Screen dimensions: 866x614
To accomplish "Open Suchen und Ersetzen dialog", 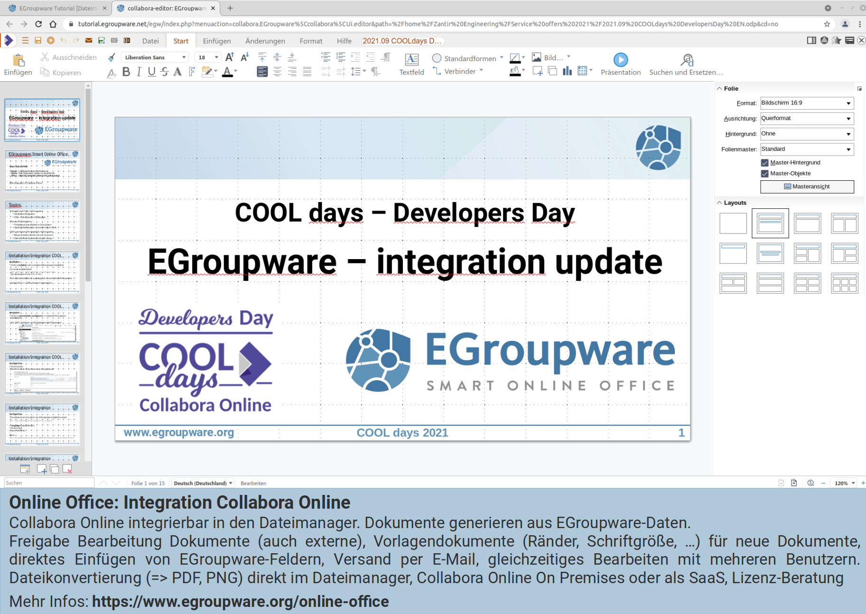I will click(686, 65).
